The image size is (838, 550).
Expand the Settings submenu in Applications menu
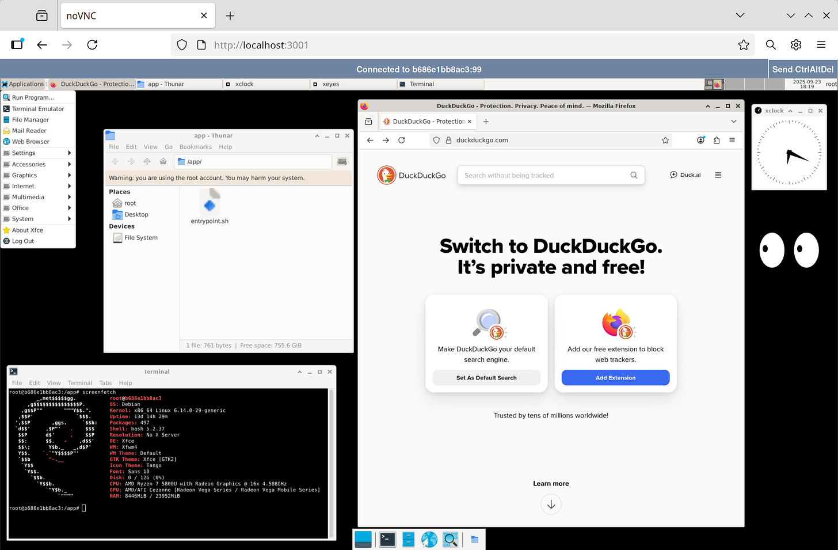(38, 153)
